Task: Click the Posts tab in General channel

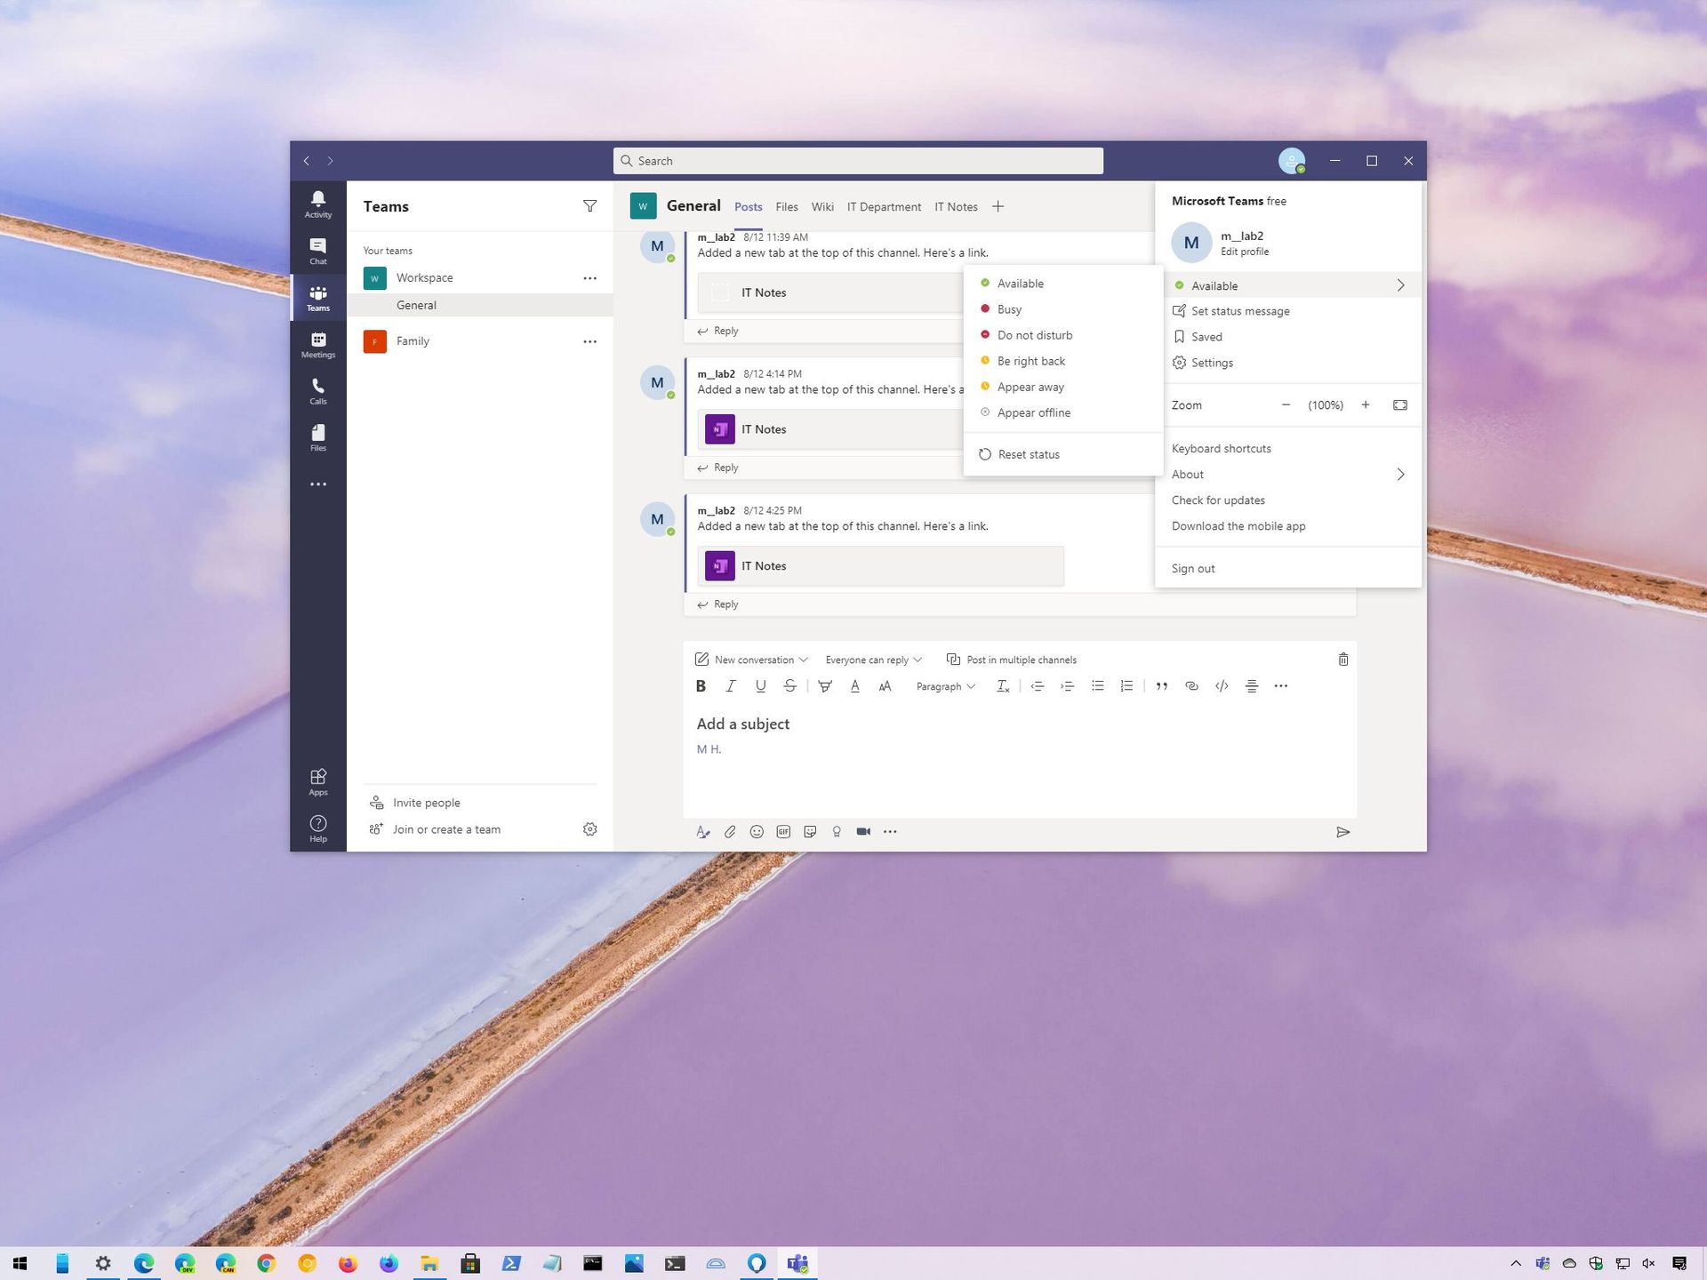Action: click(749, 205)
